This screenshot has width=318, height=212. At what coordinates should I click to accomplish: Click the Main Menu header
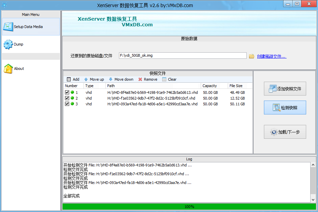tap(31, 15)
